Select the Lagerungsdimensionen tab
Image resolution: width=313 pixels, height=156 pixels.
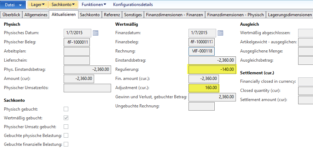click(290, 15)
